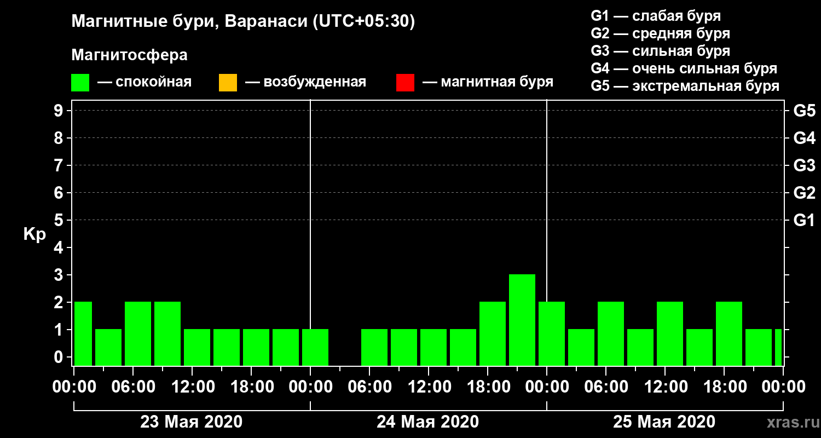This screenshot has height=438, width=821.
Task: Click 'G3 — сильная буря' legend line
Action: click(660, 51)
